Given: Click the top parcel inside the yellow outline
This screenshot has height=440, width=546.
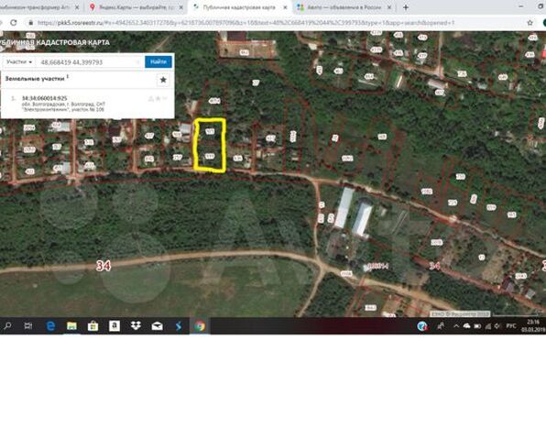Looking at the screenshot, I should click(210, 131).
